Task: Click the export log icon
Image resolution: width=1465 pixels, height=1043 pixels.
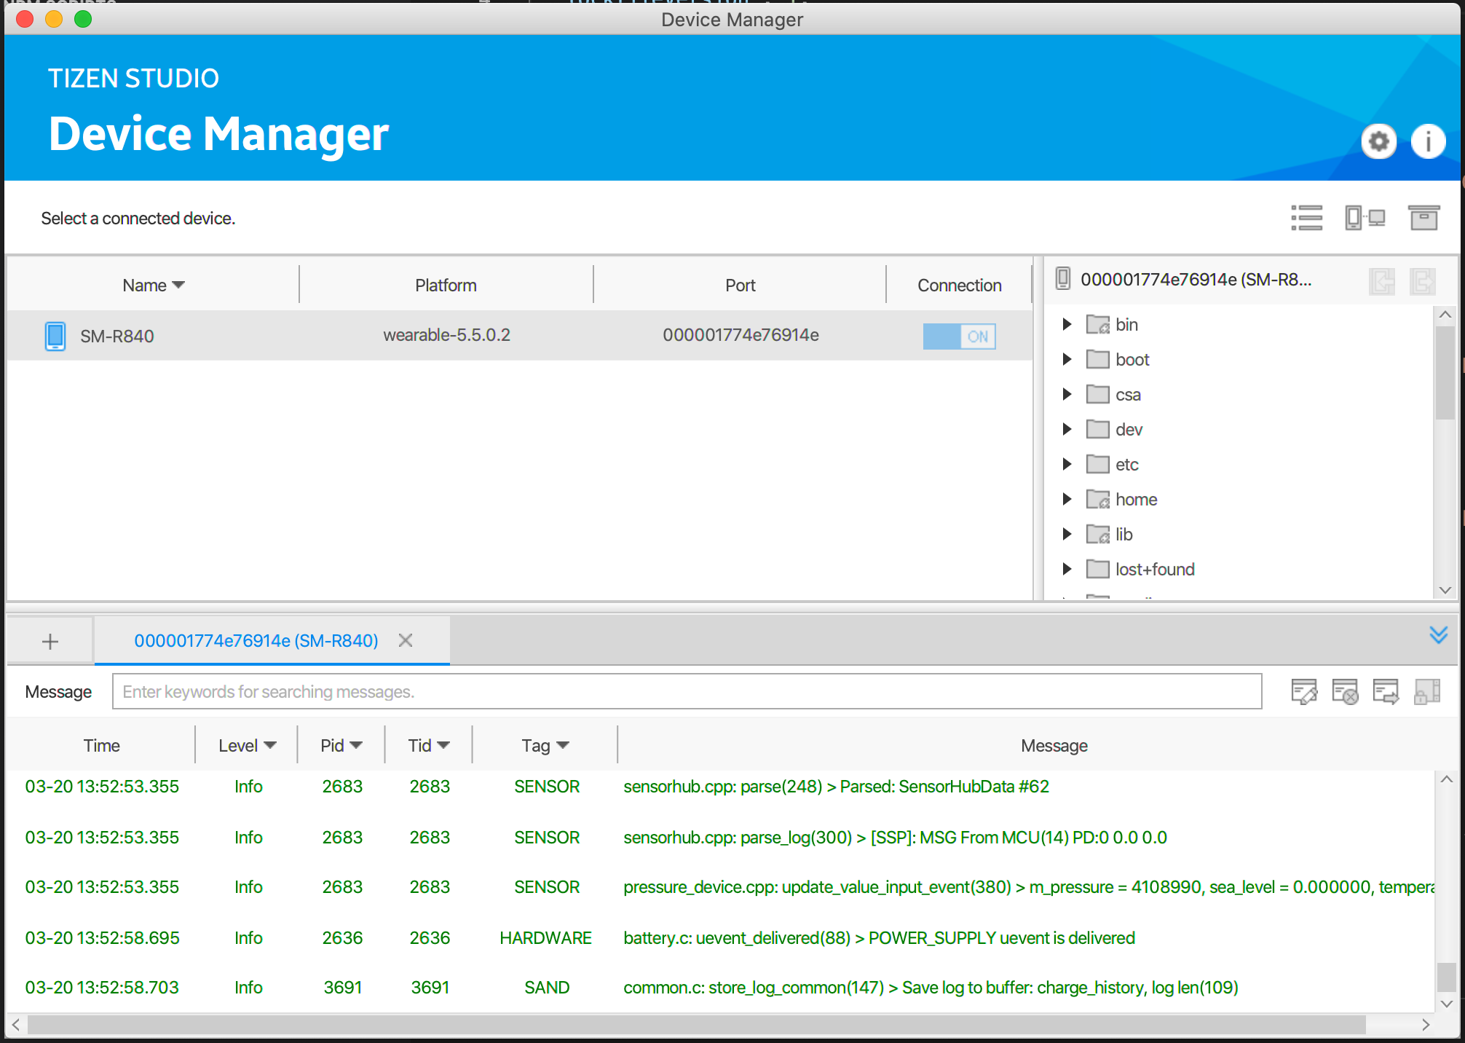Action: tap(1385, 691)
